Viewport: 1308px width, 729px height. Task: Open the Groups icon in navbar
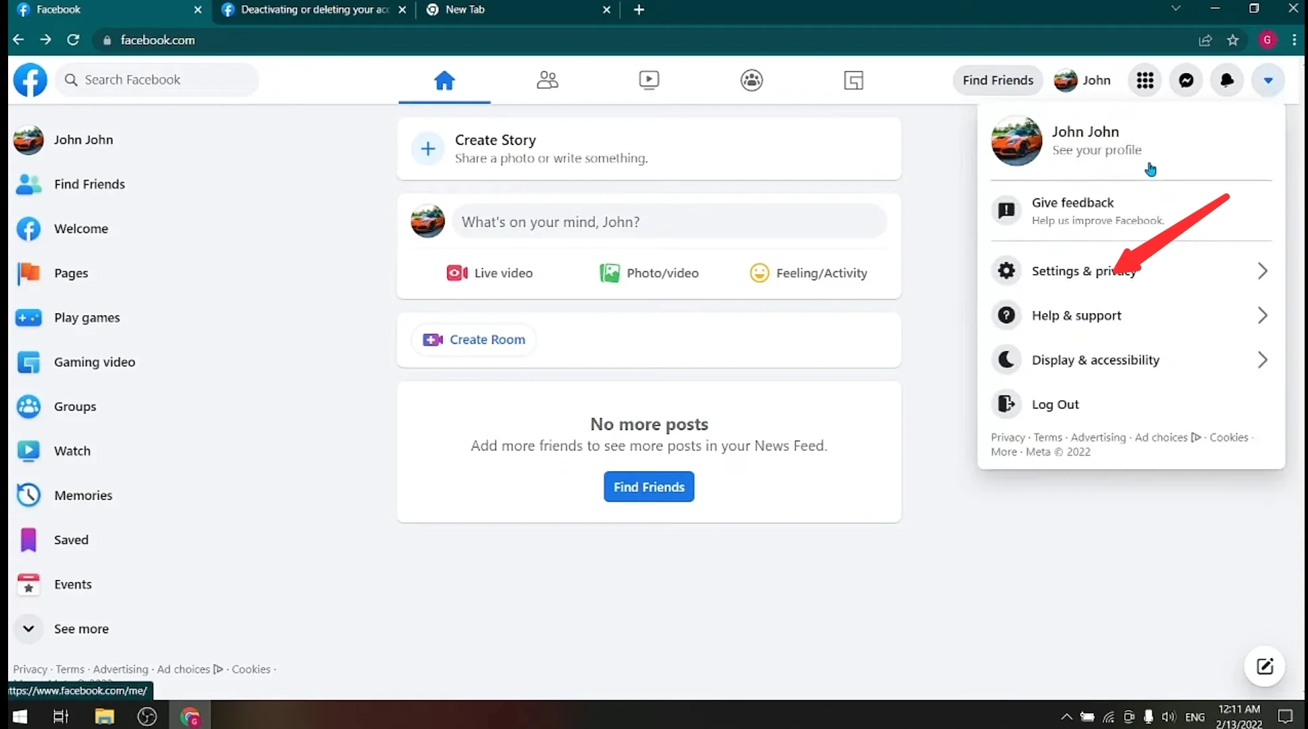752,80
